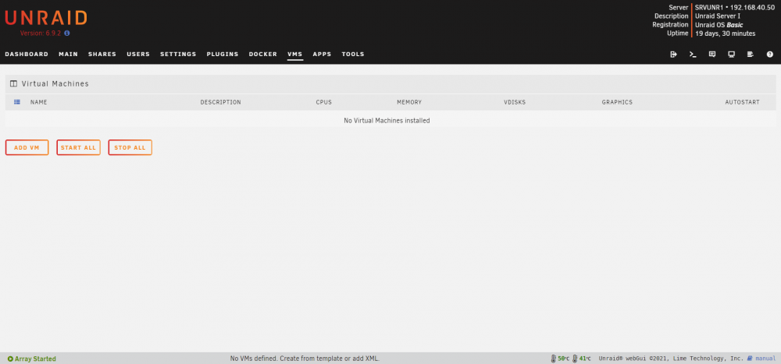Open the feedback icon in the top bar

coord(712,55)
